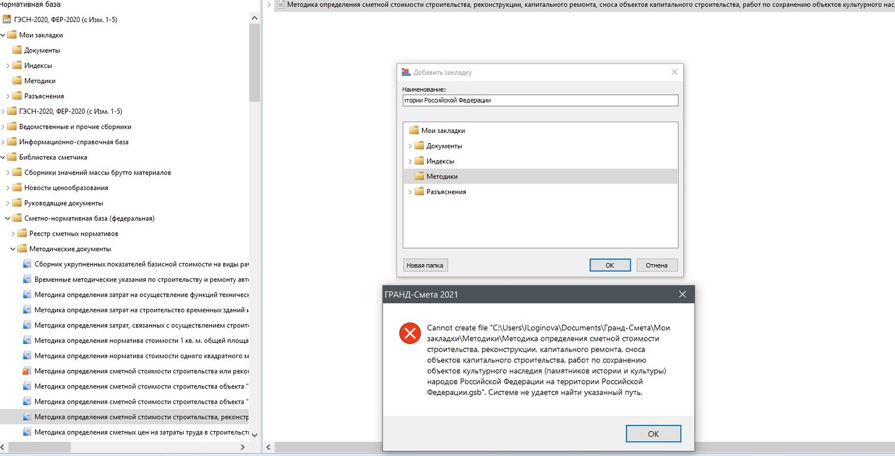The height and width of the screenshot is (456, 895).
Task: Select Разъяснения folder in bookmark dialog
Action: [x=446, y=192]
